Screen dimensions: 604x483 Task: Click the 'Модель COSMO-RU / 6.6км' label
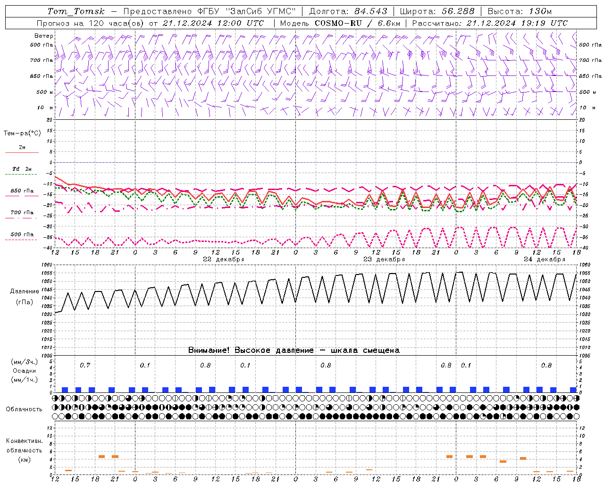click(x=340, y=23)
